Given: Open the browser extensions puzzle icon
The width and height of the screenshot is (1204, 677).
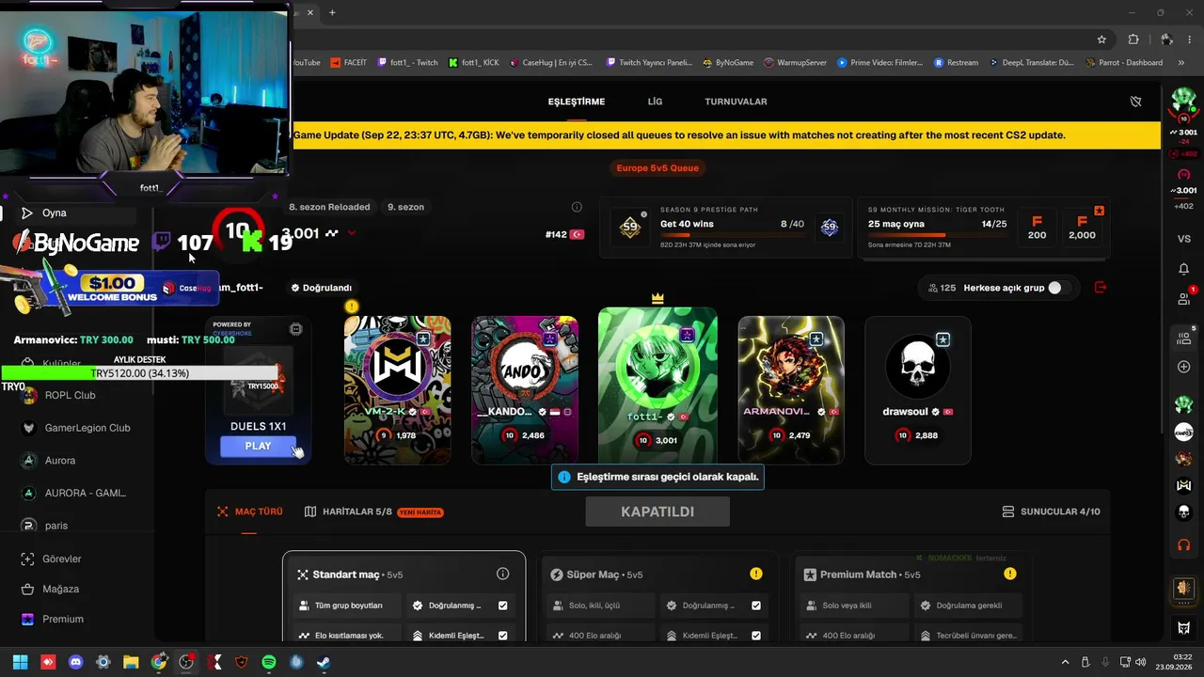Looking at the screenshot, I should pos(1133,39).
